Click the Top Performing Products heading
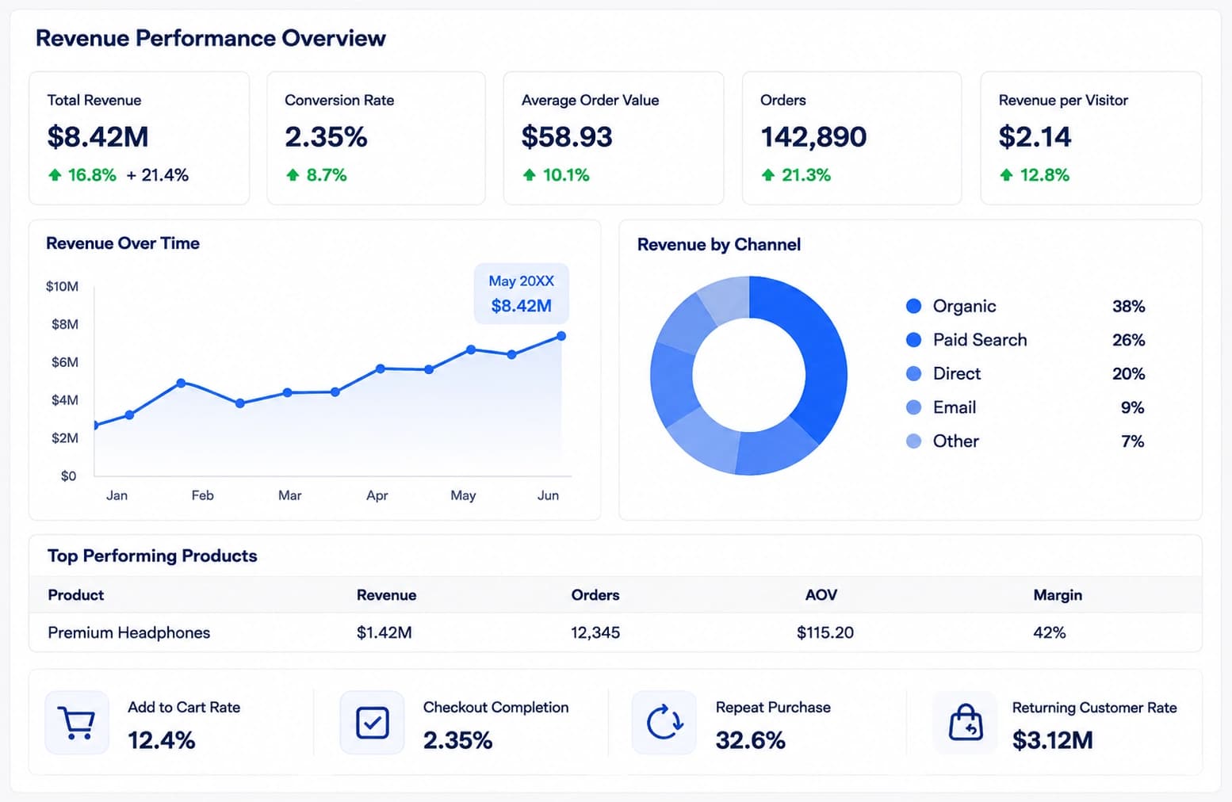Image resolution: width=1232 pixels, height=802 pixels. point(152,556)
